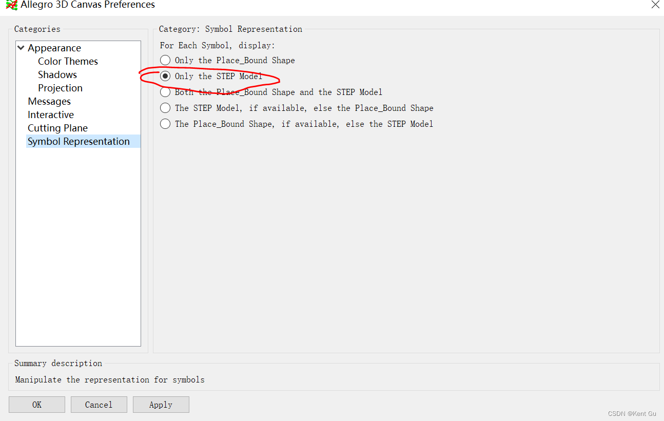
Task: Click the Allegro icon in the title bar
Action: point(11,5)
